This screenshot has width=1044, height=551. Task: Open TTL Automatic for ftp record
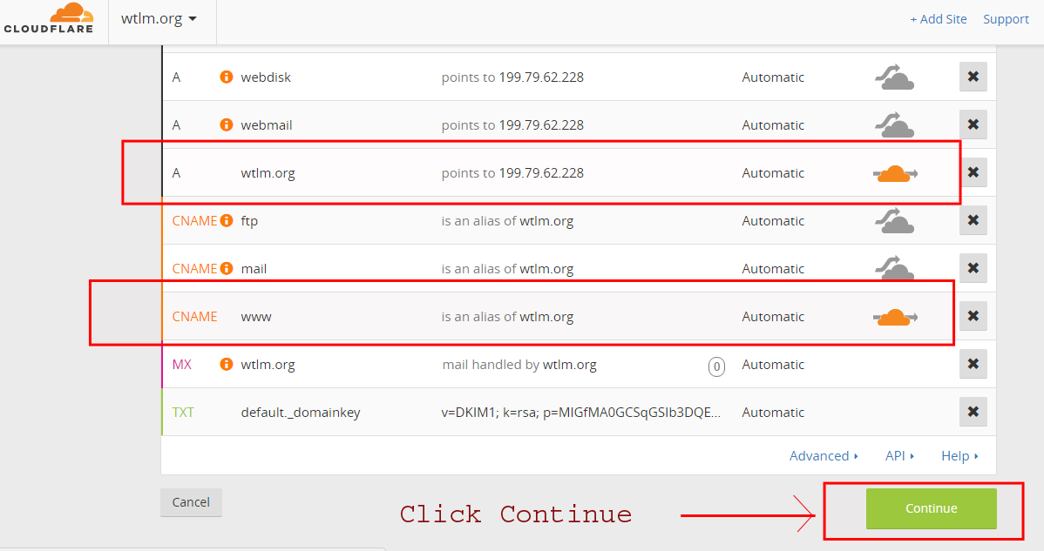[773, 221]
